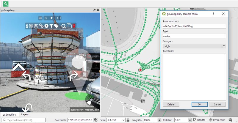Adjust the Magnifier spinner arrows
The width and height of the screenshot is (238, 123).
(159, 120)
